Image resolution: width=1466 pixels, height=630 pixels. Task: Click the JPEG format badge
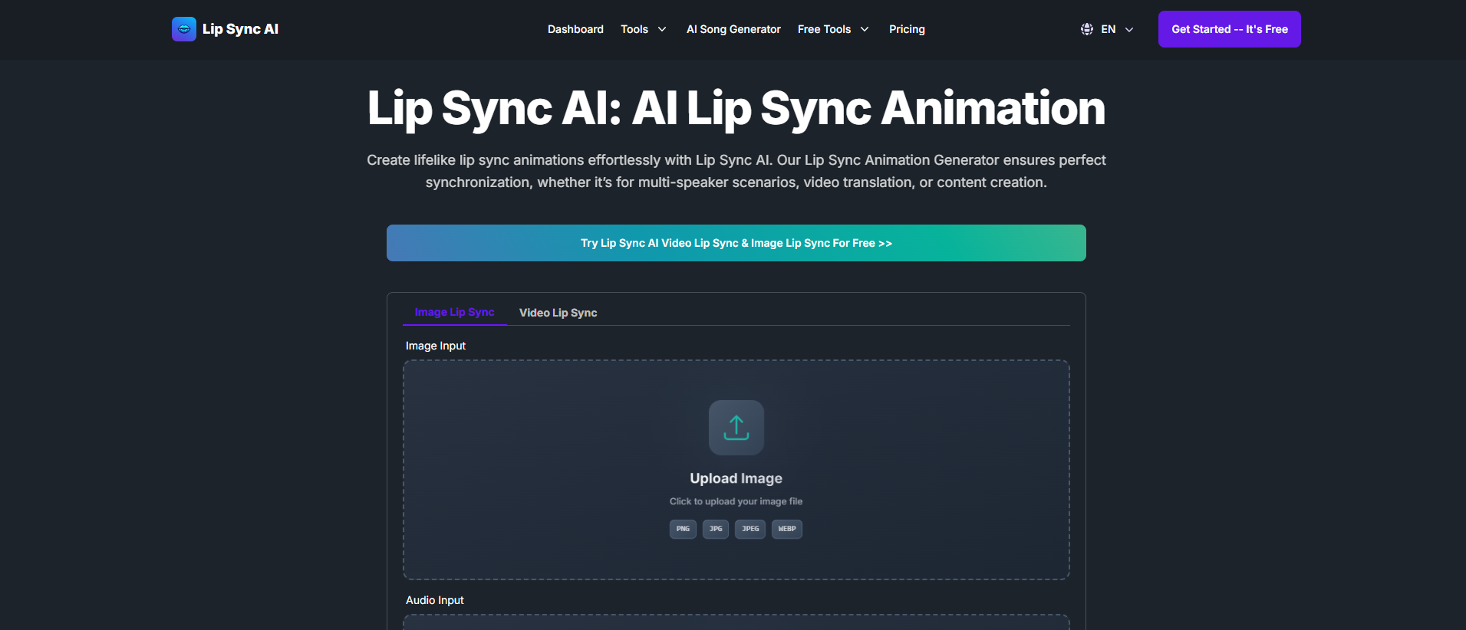[x=750, y=529]
